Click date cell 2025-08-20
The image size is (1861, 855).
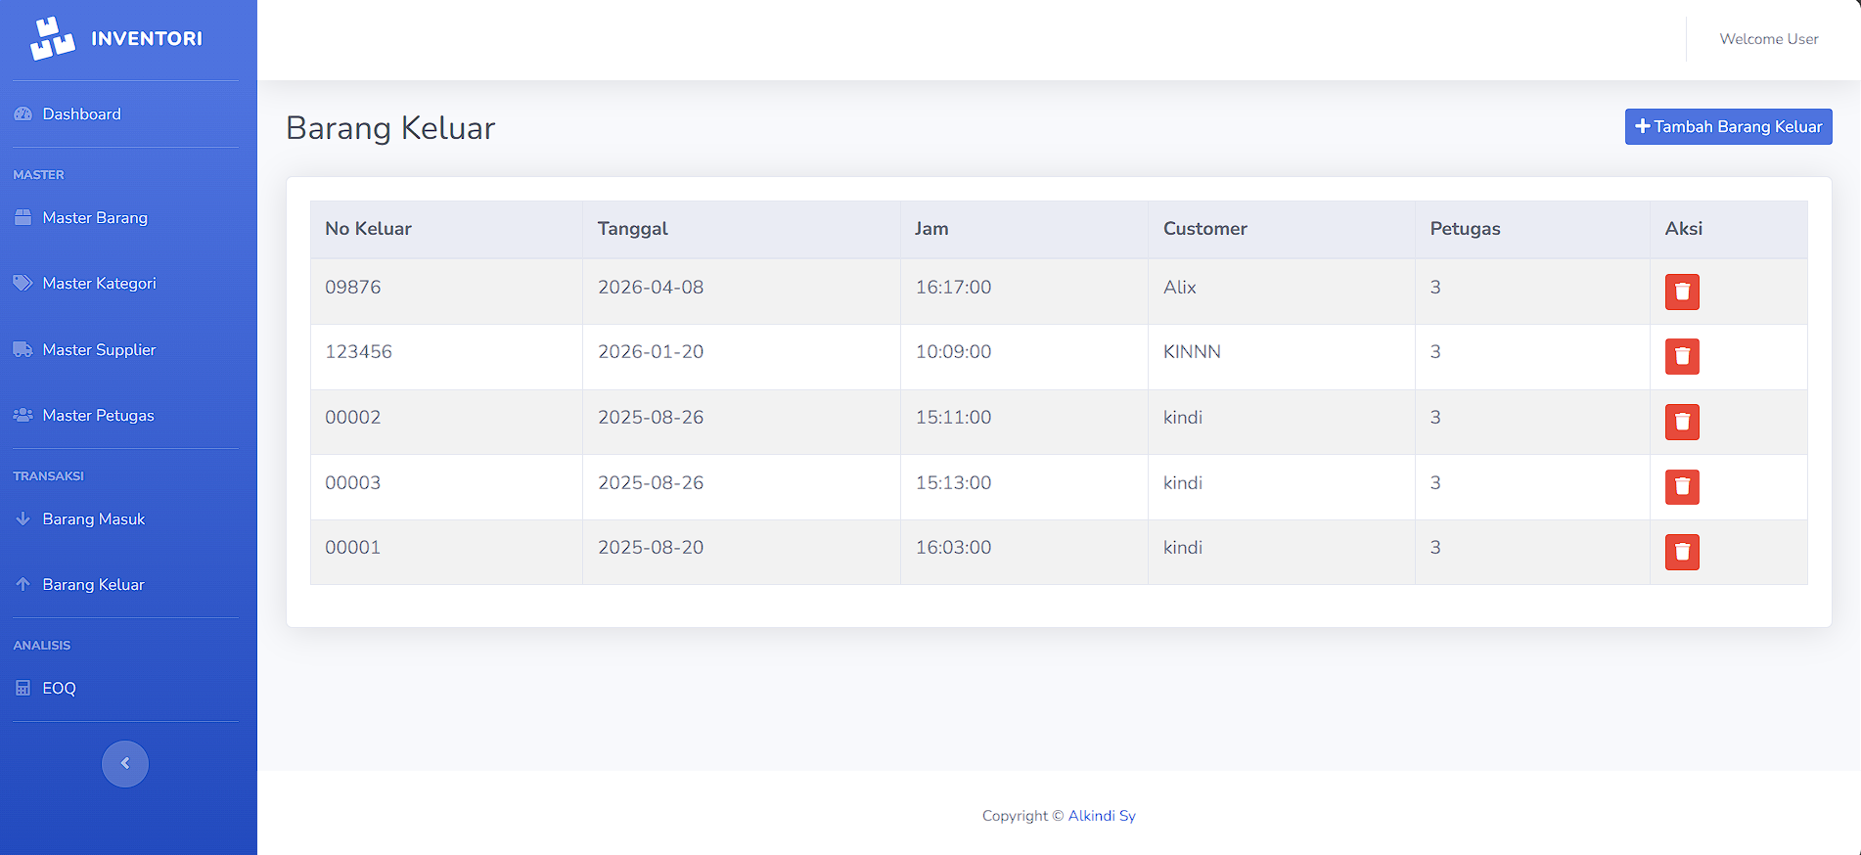click(742, 552)
